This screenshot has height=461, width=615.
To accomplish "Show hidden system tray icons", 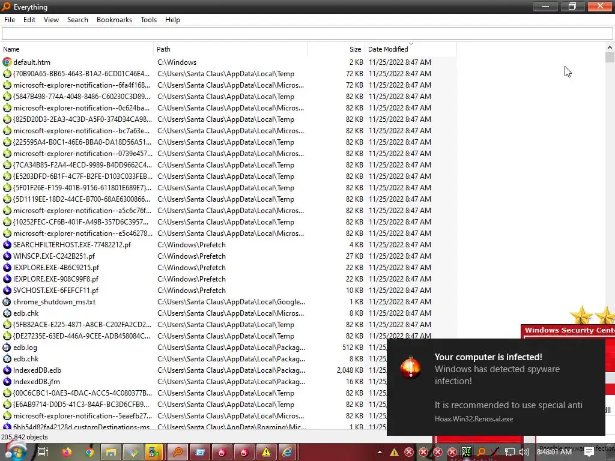I will 380,452.
